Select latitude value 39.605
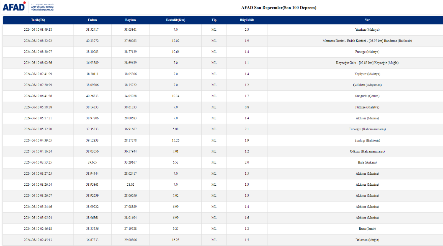443x246 pixels. point(92,162)
